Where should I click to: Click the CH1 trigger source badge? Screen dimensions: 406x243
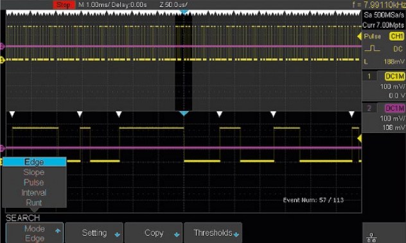coord(396,36)
